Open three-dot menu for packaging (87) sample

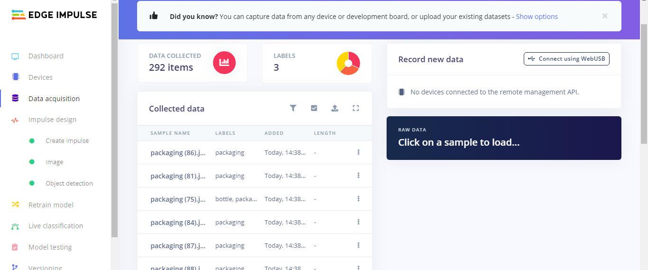358,245
